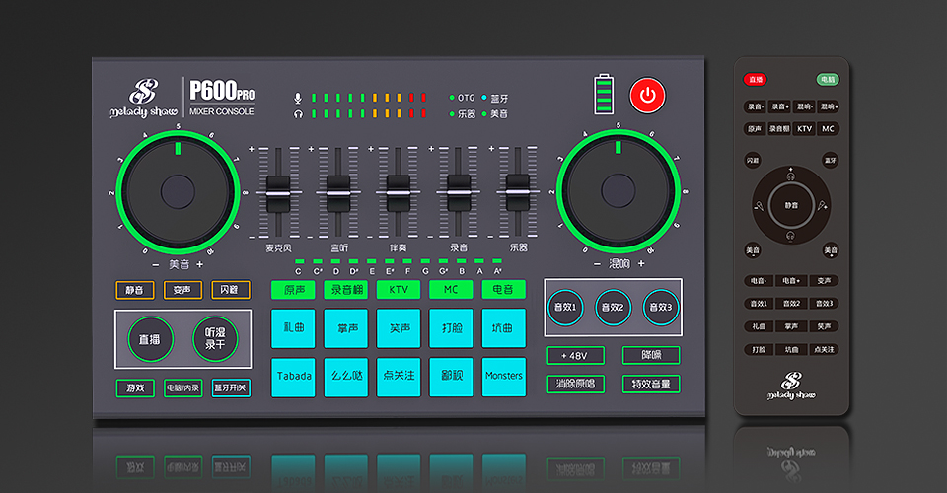Tap microphone plus icon on remote dial

[822, 206]
